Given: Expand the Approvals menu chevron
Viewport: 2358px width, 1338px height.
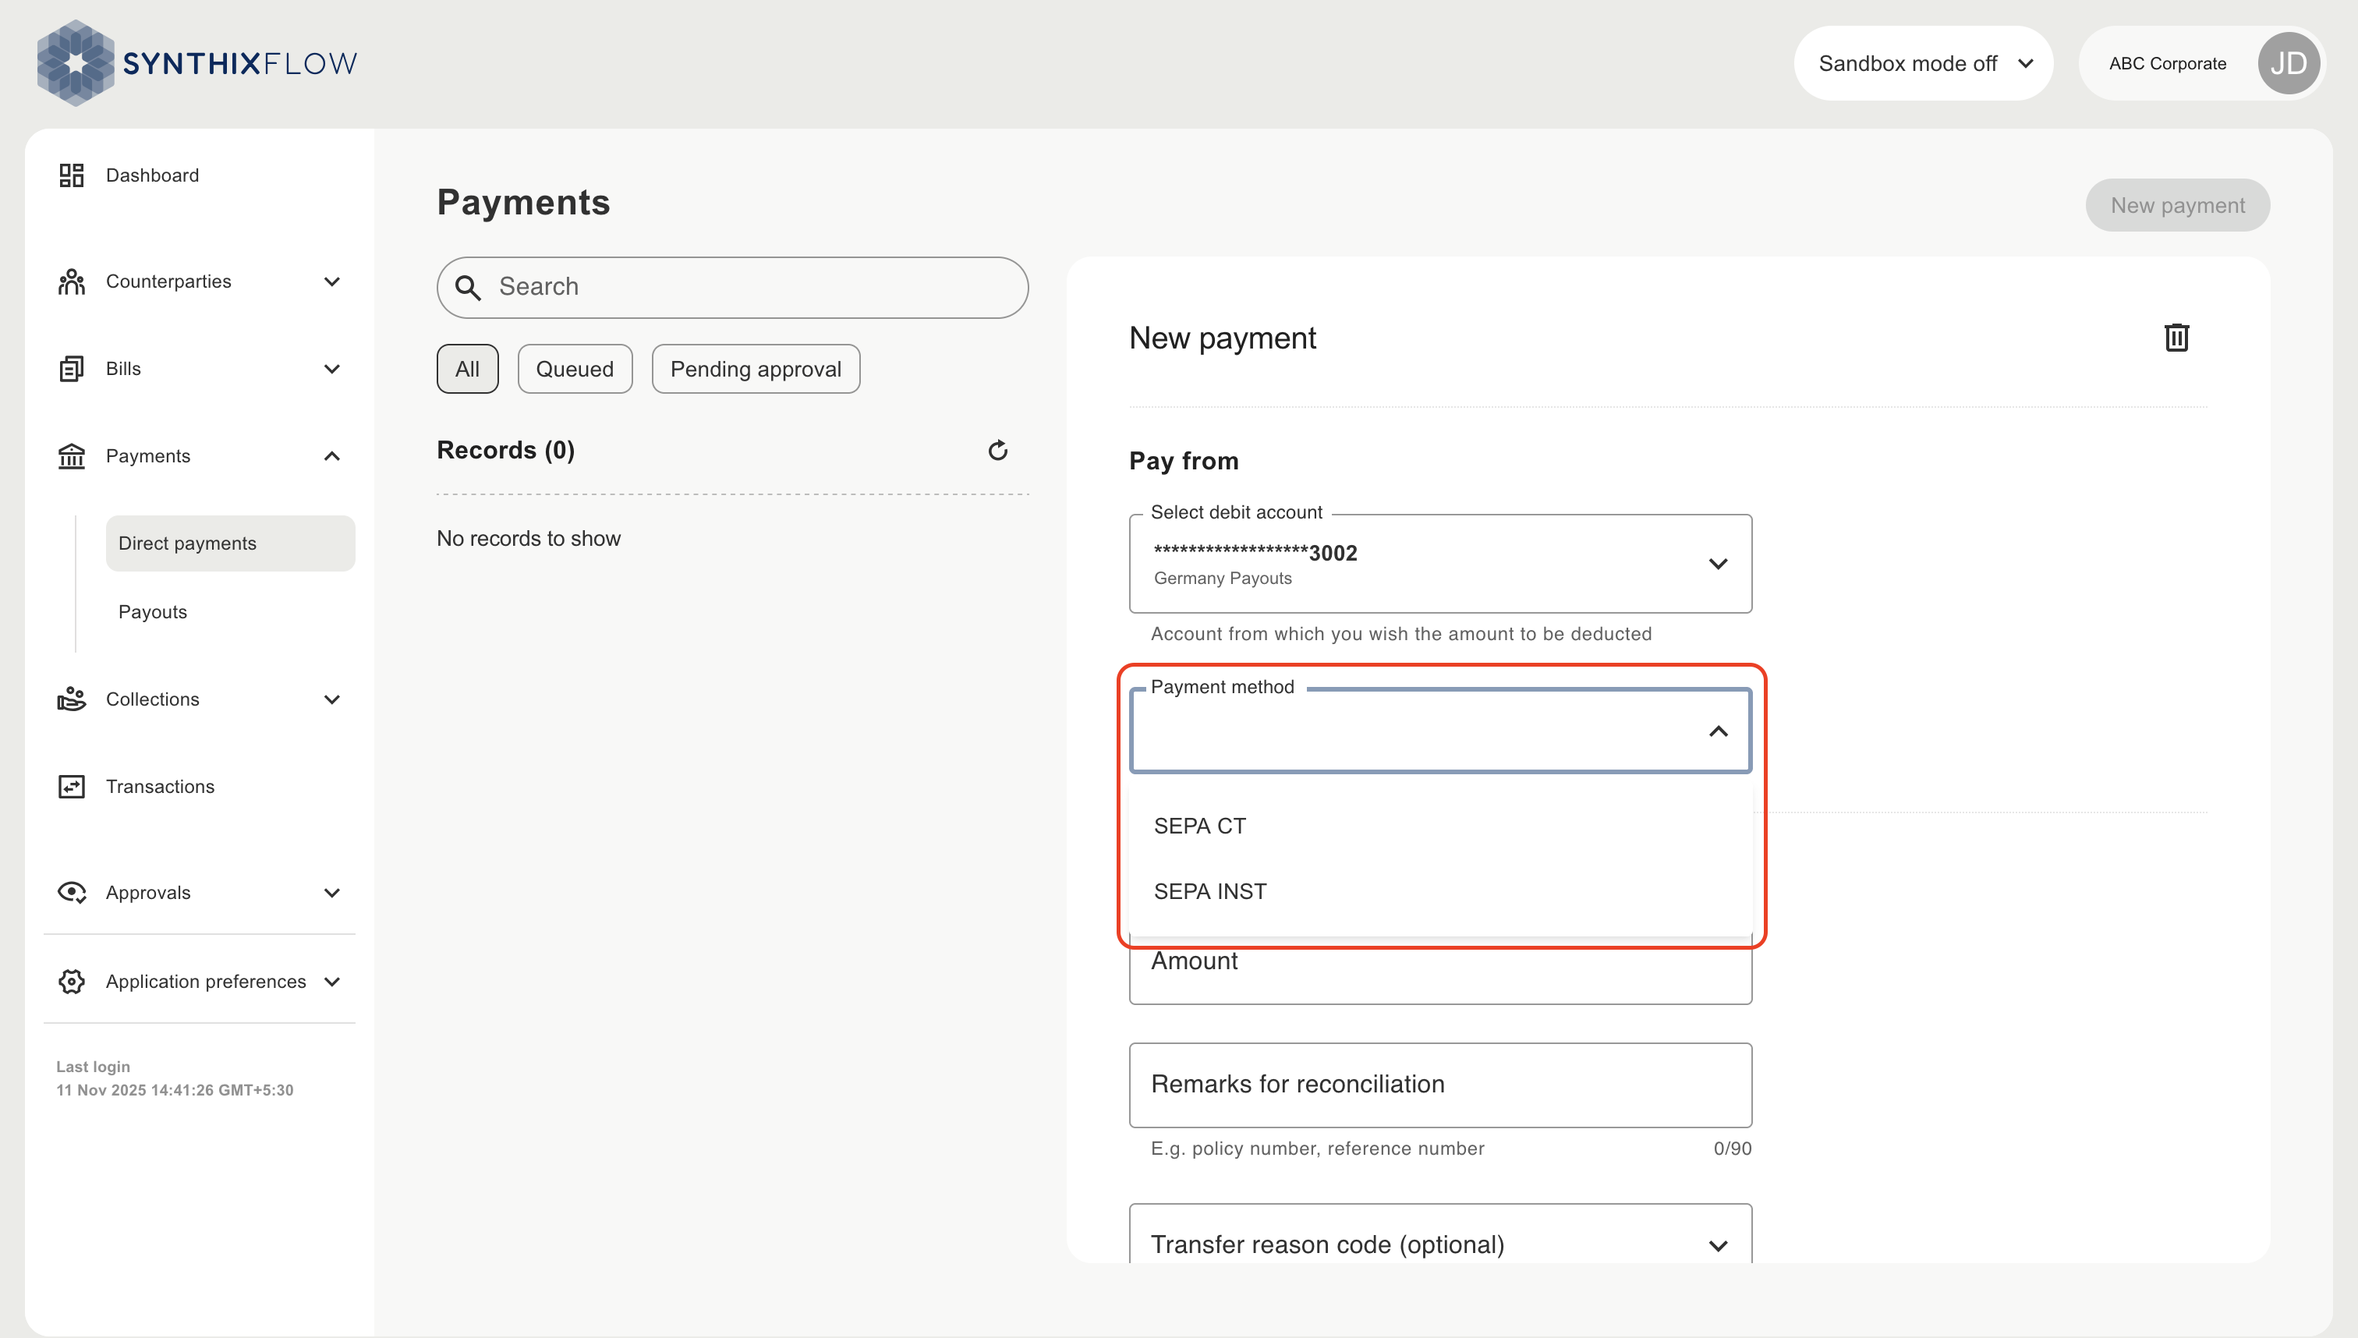Looking at the screenshot, I should (333, 892).
